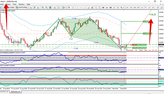Screen dimensions: 164x94
Task: Set timeframe to H4
Action: click(x=146, y=8)
